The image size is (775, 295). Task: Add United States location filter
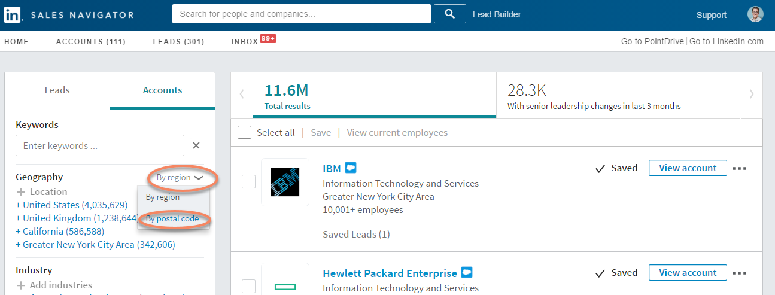(x=71, y=205)
